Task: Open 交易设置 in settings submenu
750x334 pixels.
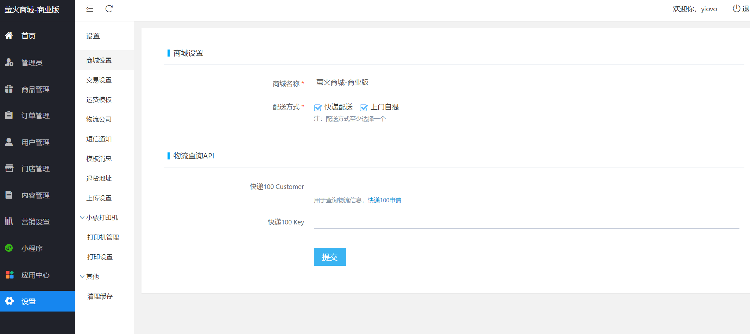Action: [x=99, y=80]
